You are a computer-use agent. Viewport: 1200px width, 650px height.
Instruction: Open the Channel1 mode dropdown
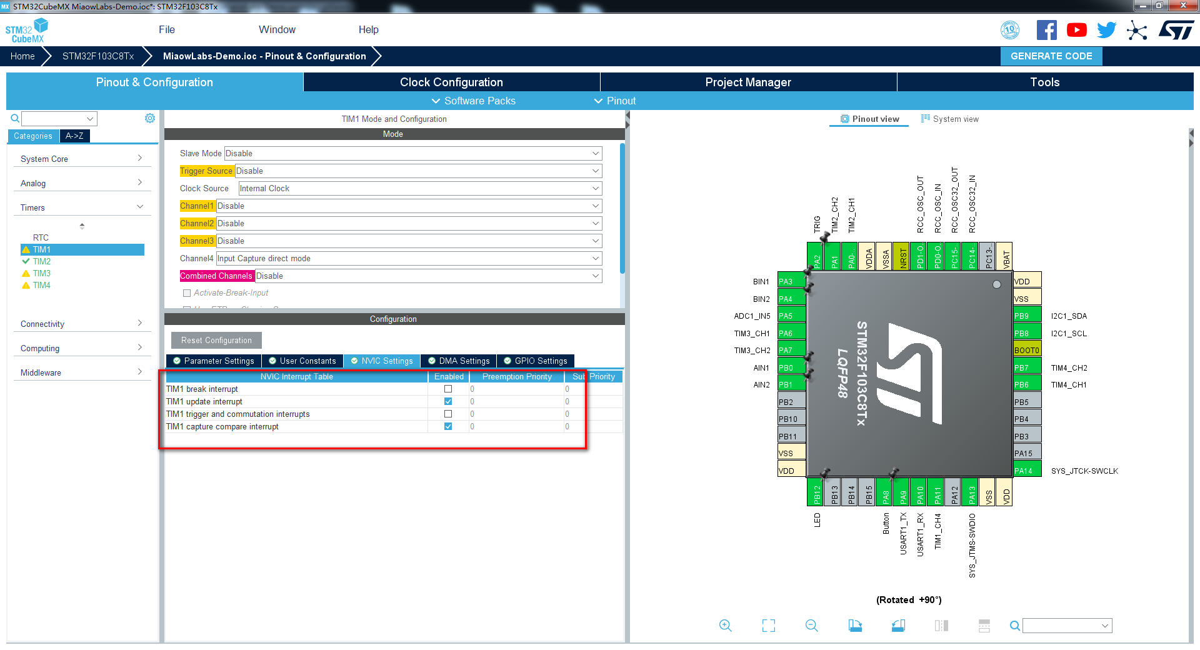[409, 206]
